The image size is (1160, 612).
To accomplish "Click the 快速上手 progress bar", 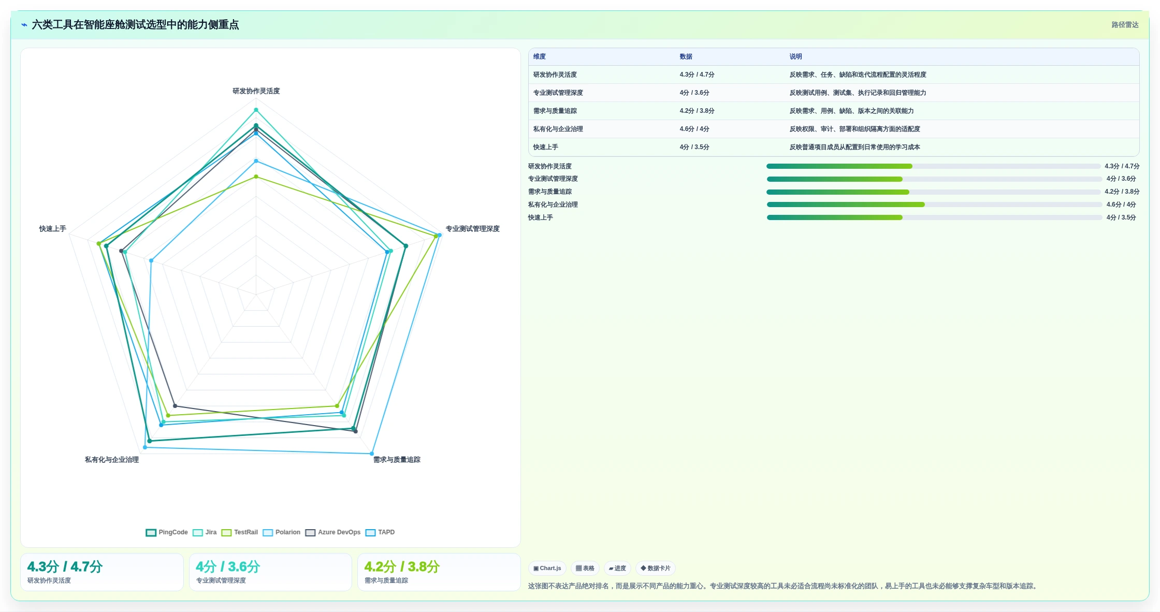I will point(935,217).
